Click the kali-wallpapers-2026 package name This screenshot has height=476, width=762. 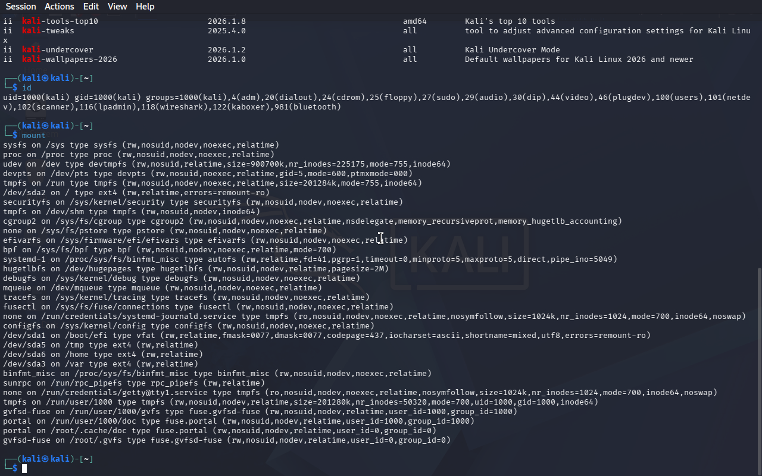tap(70, 59)
